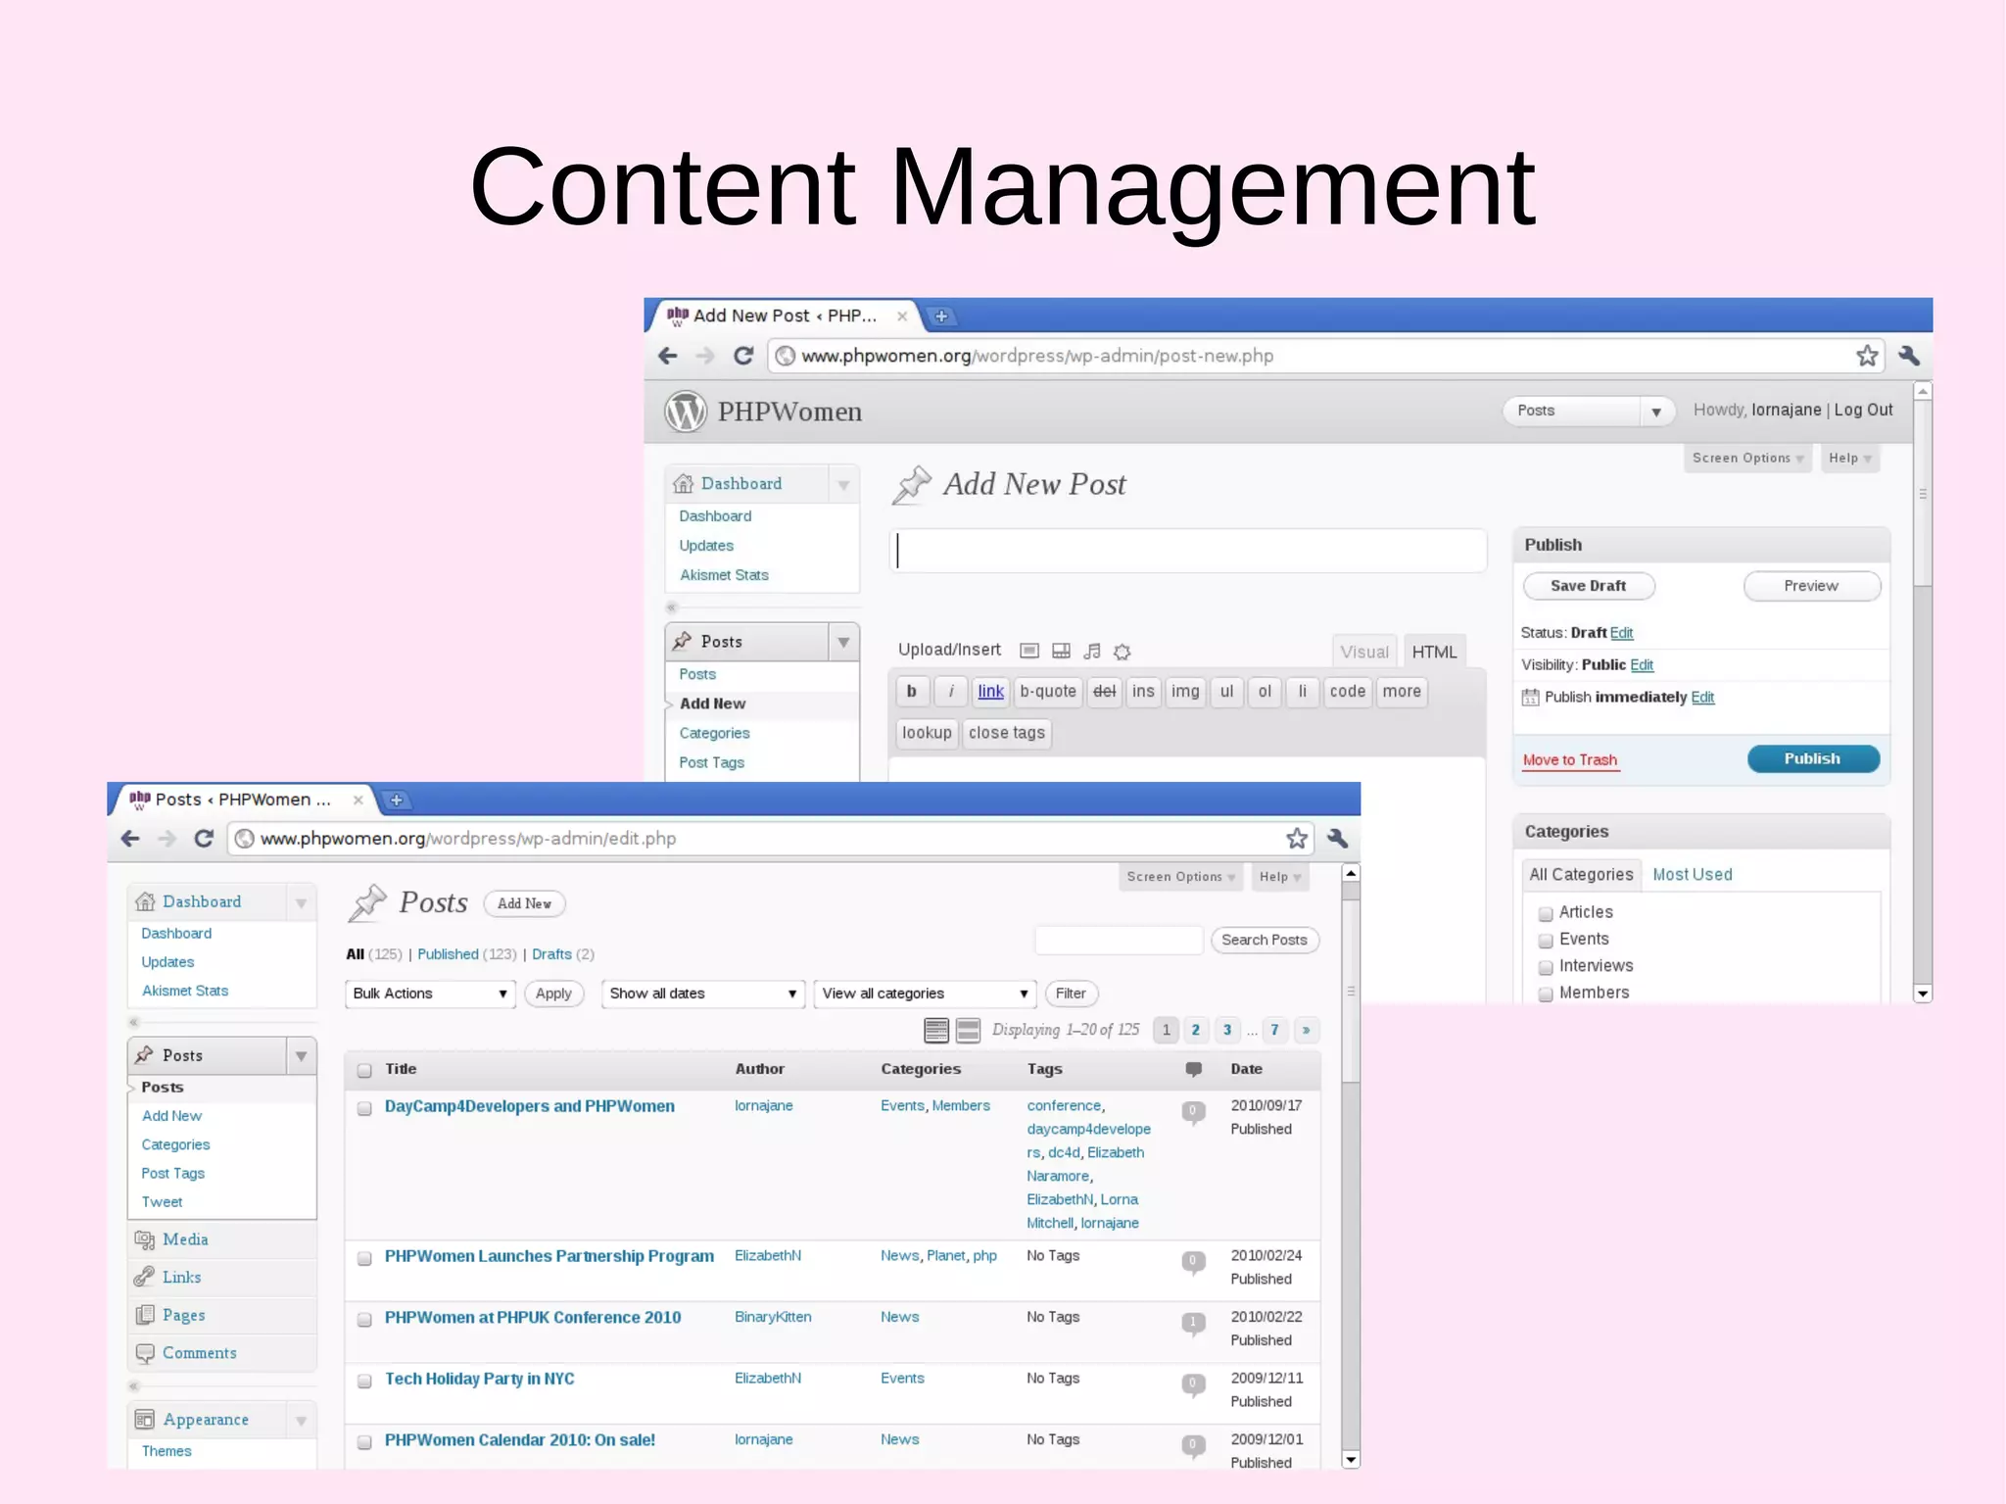Open Posts quick-menu dropdown in header
Image resolution: width=2006 pixels, height=1504 pixels.
click(1589, 411)
